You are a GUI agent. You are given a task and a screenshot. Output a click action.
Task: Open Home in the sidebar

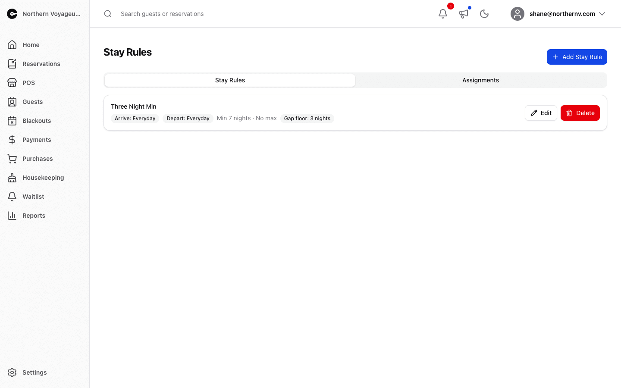[45, 45]
